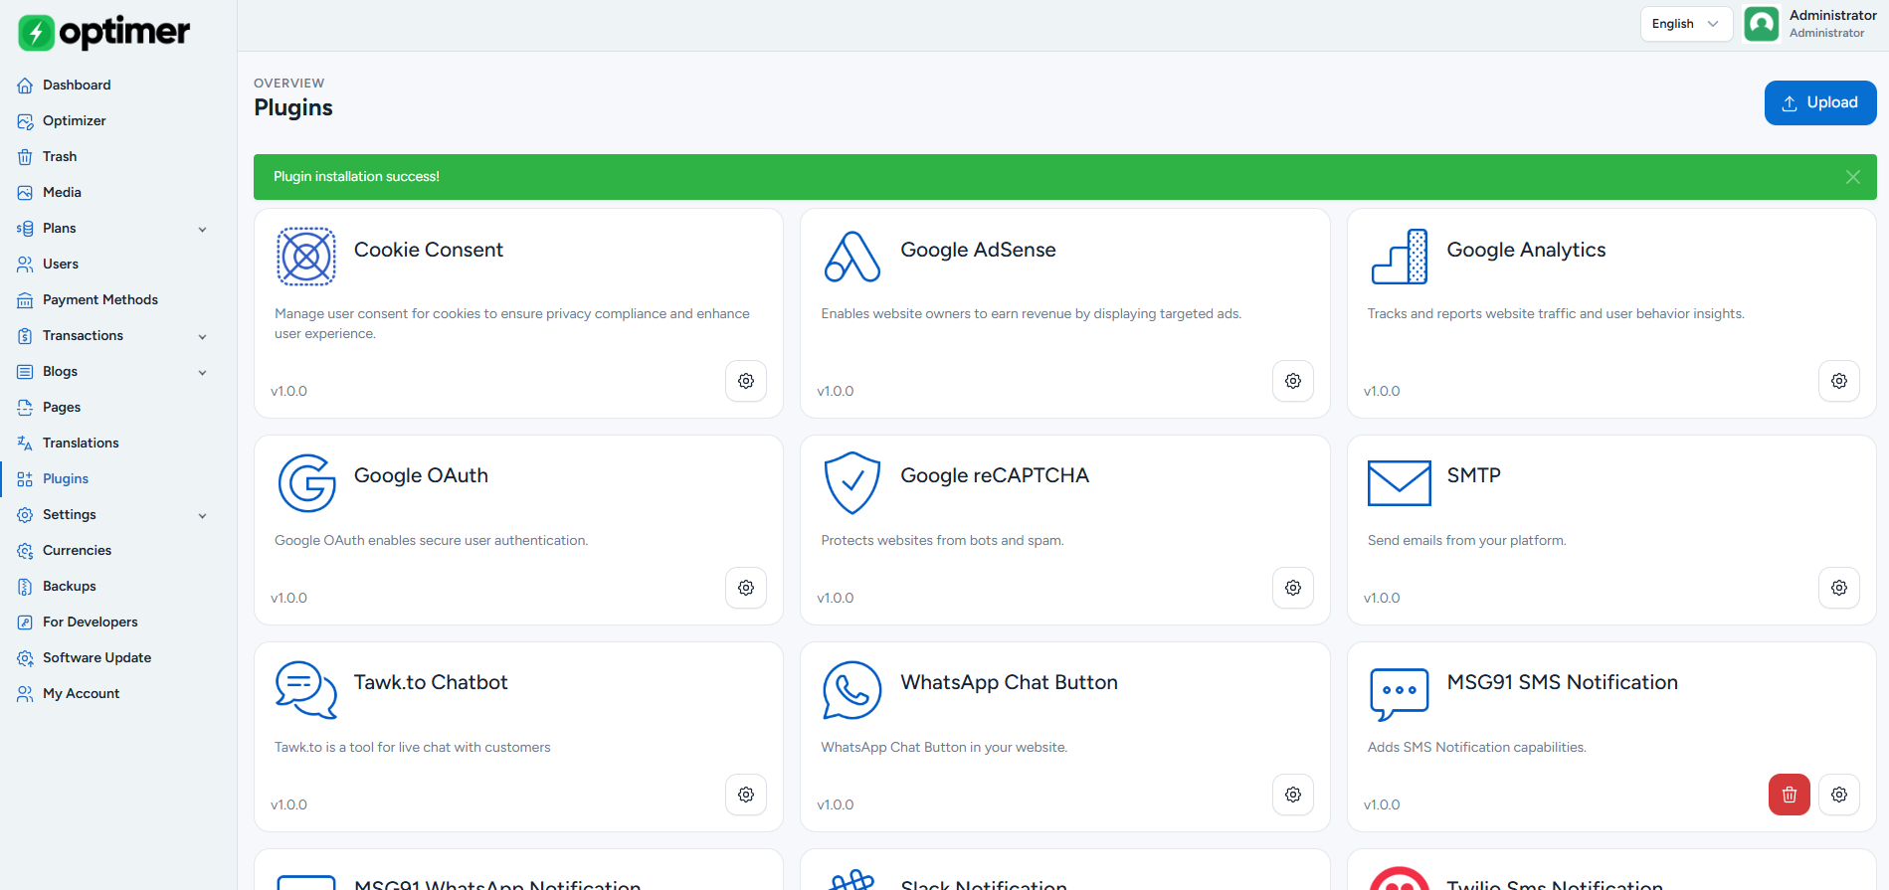The width and height of the screenshot is (1889, 890).
Task: Configure the SMTP plugin via its gear icon
Action: (x=1839, y=588)
